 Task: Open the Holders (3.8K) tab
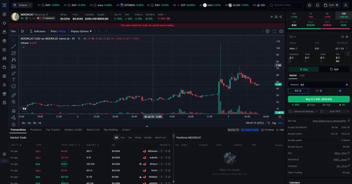(73, 130)
